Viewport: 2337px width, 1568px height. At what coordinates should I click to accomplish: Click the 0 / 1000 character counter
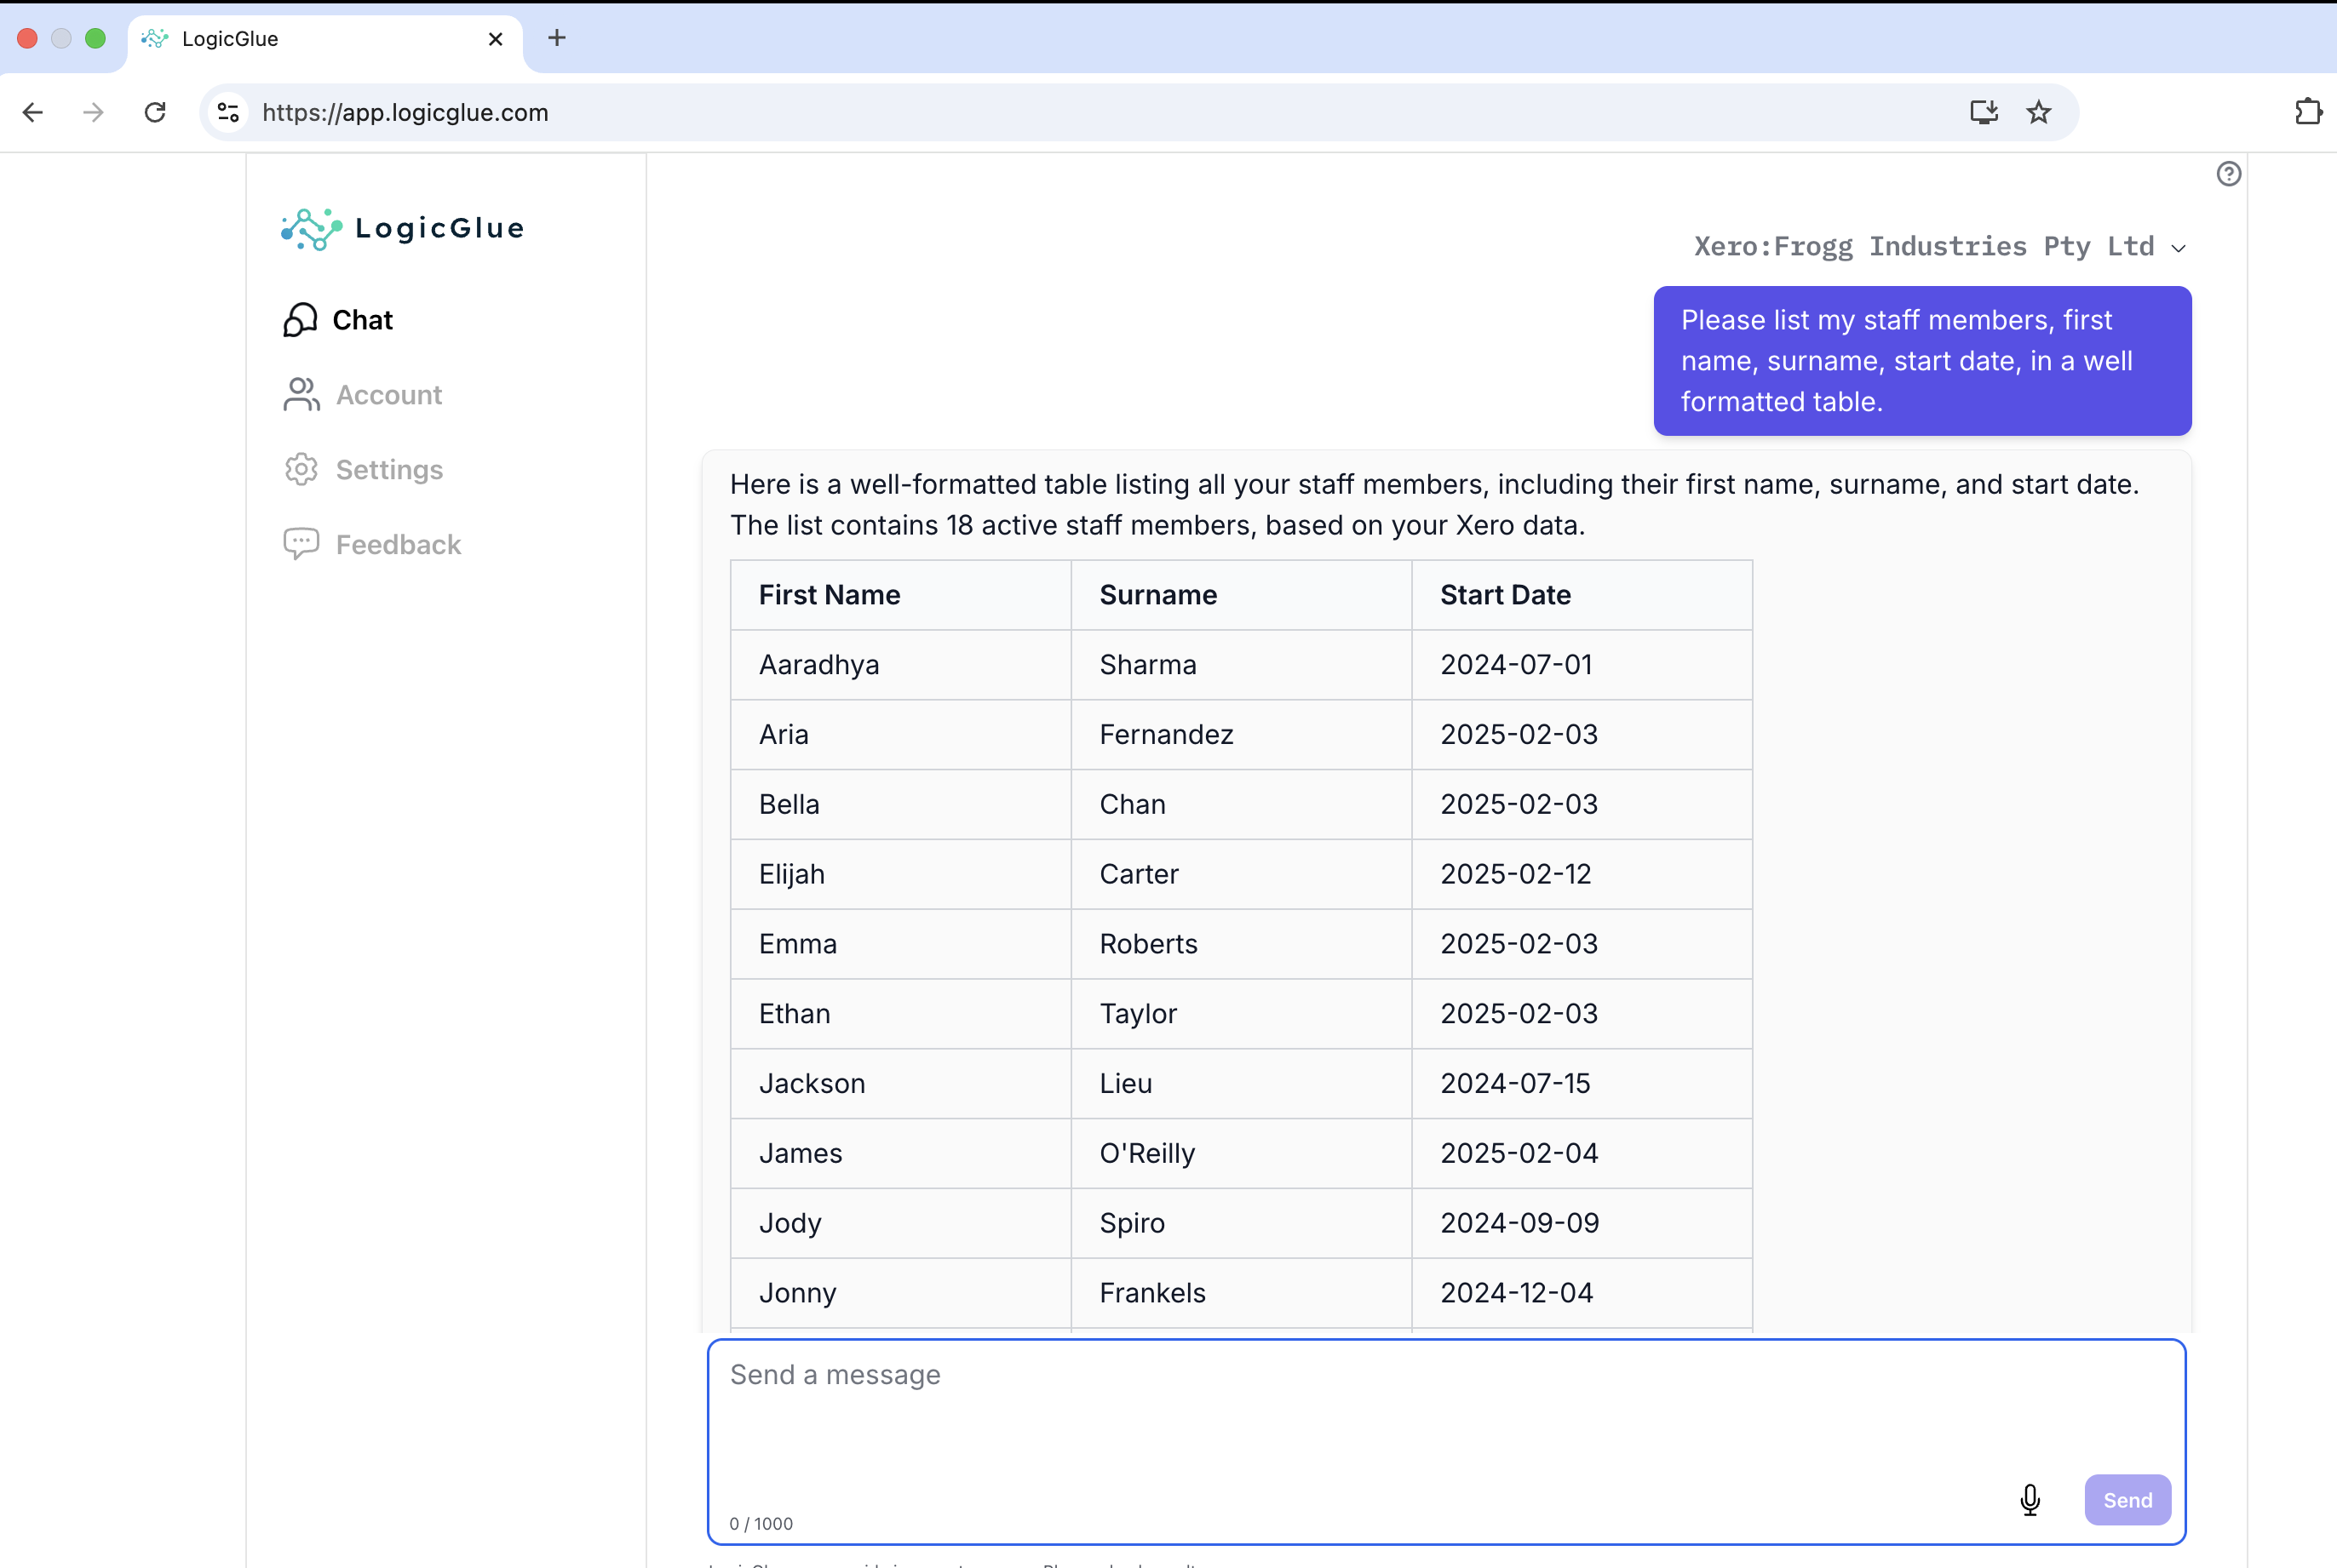pyautogui.click(x=761, y=1524)
